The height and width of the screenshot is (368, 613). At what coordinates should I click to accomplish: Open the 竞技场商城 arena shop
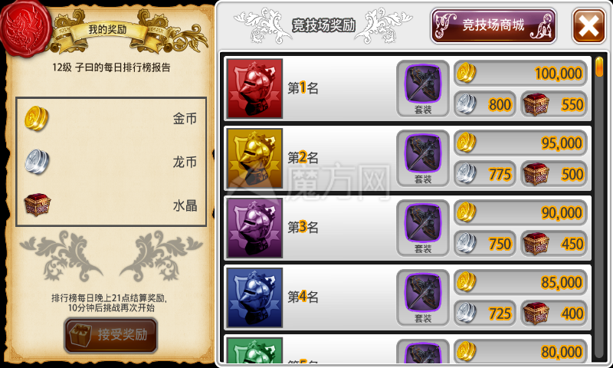pyautogui.click(x=493, y=26)
